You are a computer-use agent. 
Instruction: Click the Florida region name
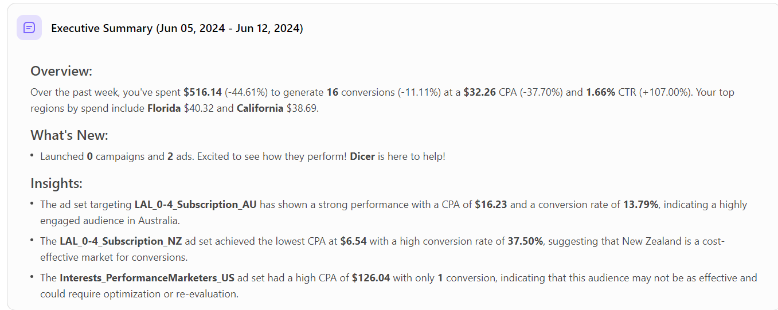coord(164,108)
